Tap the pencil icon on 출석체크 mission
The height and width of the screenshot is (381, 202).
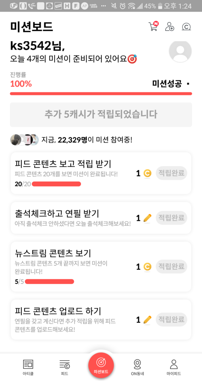147,218
